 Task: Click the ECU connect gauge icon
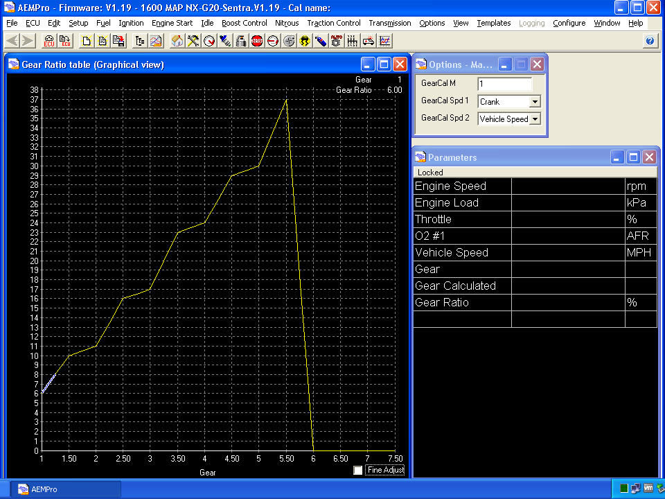click(49, 41)
